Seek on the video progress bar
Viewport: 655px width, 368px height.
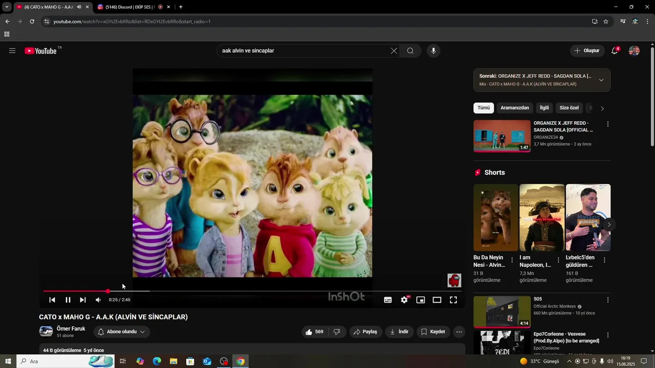(253, 291)
